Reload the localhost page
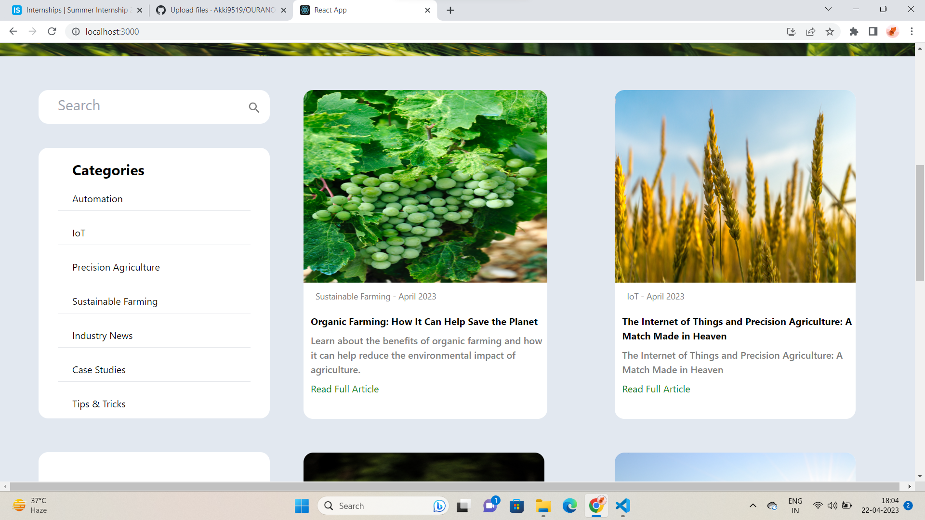 (52, 31)
